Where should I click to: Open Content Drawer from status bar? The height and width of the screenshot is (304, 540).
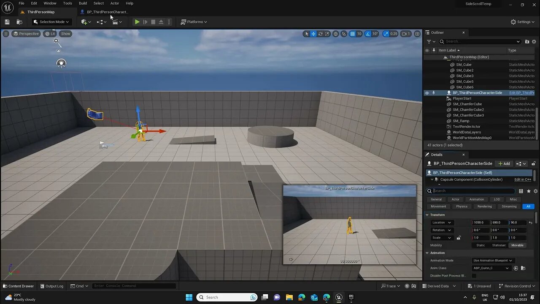pos(18,286)
